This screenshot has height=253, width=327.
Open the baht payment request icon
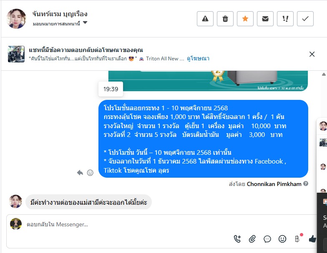[x=298, y=238]
